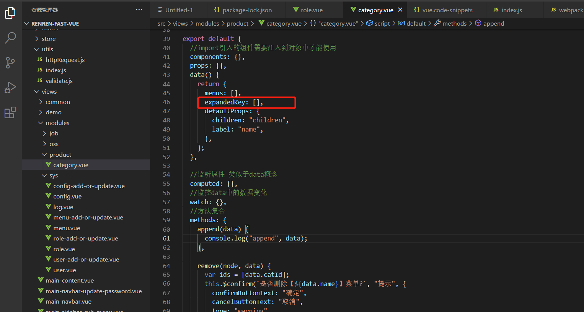The height and width of the screenshot is (312, 584).
Task: Open Run and Debug view
Action: (10, 88)
